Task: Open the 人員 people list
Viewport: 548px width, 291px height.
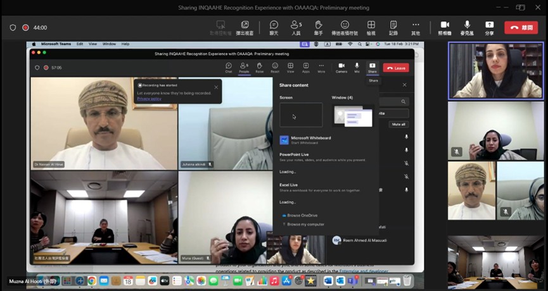Action: [296, 28]
